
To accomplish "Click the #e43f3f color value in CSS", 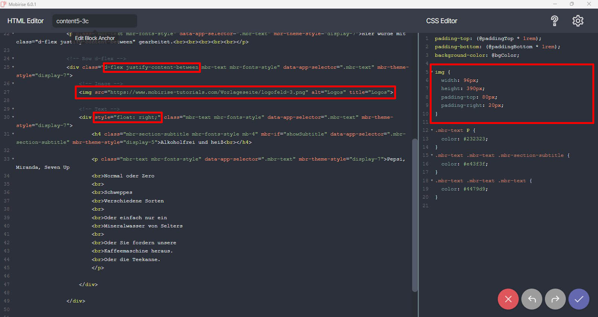I will 475,164.
